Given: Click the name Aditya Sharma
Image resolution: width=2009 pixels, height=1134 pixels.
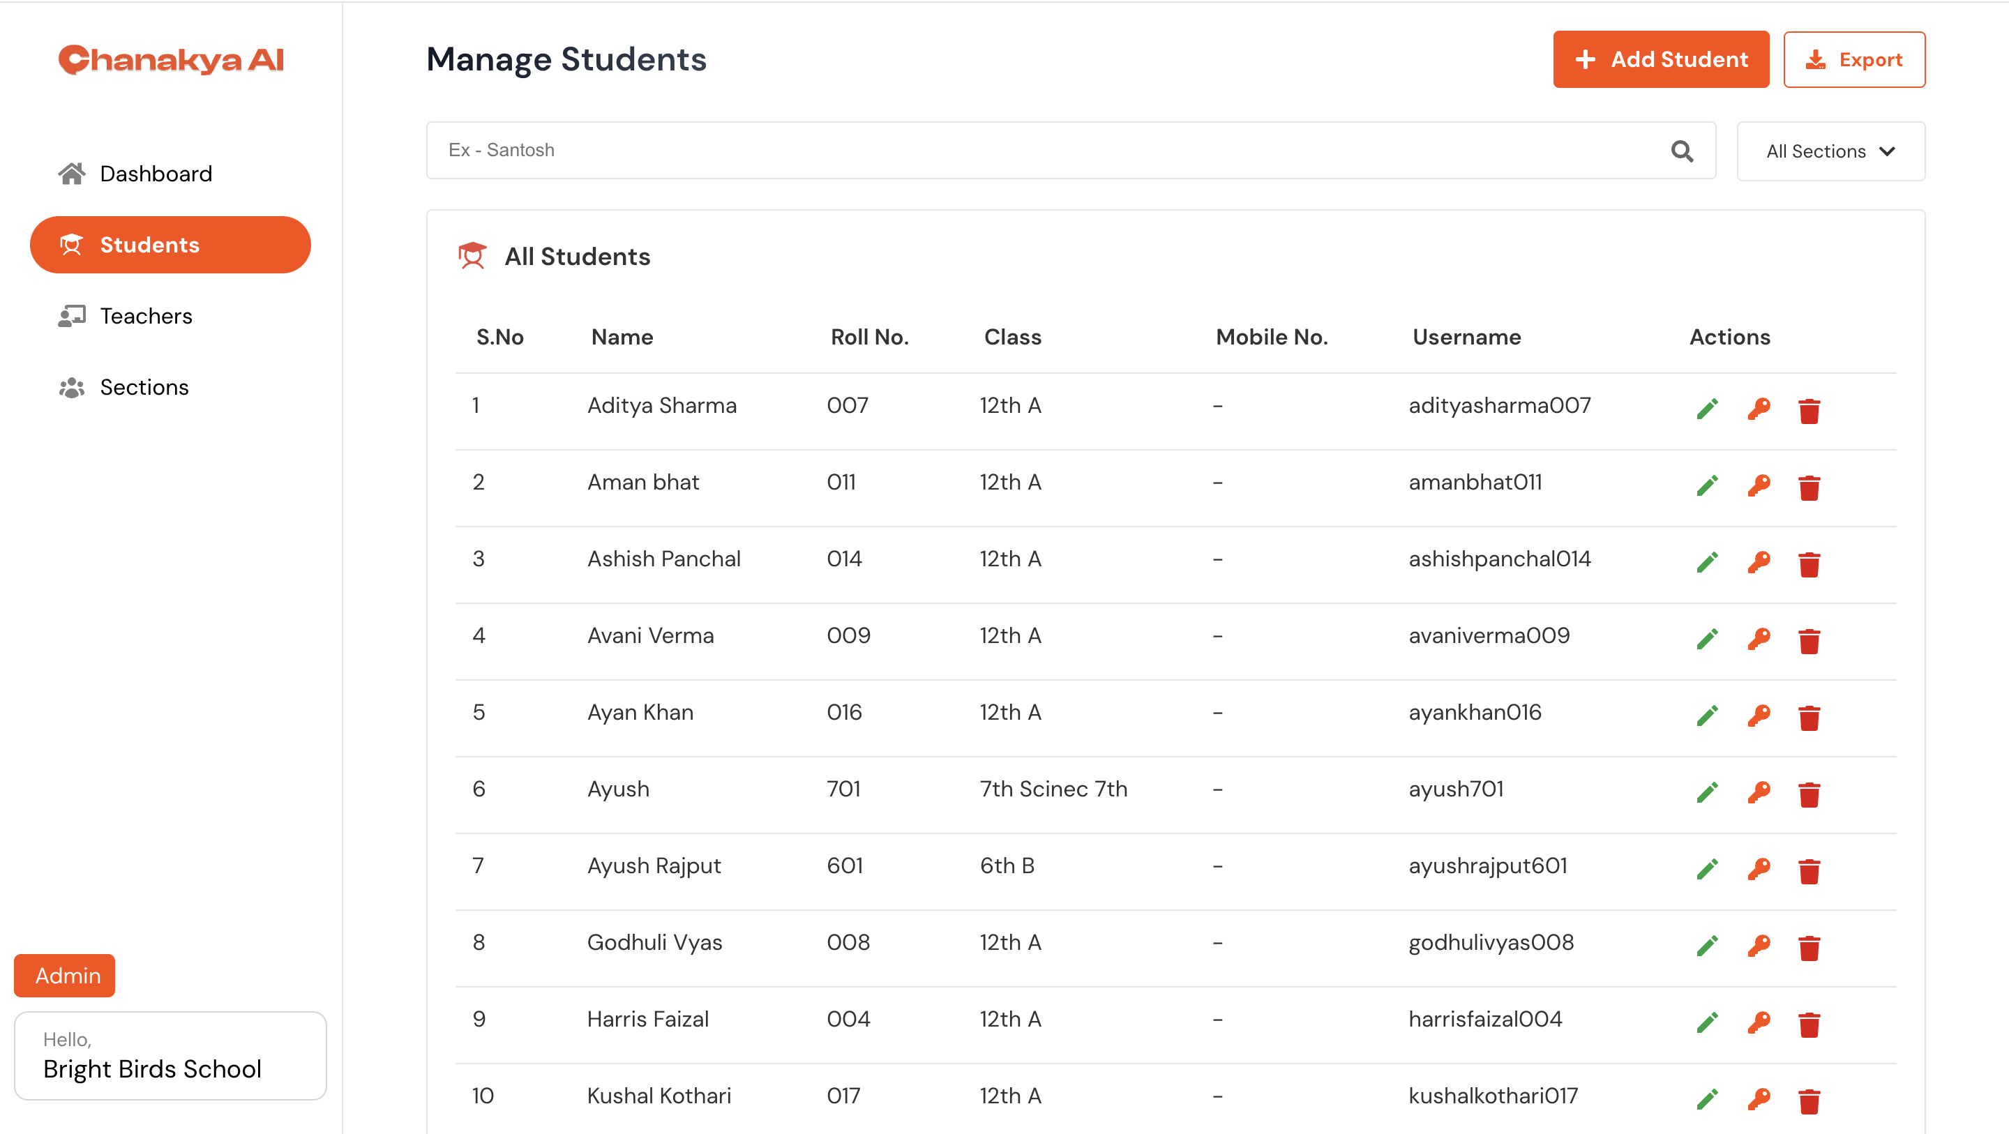Looking at the screenshot, I should 661,406.
